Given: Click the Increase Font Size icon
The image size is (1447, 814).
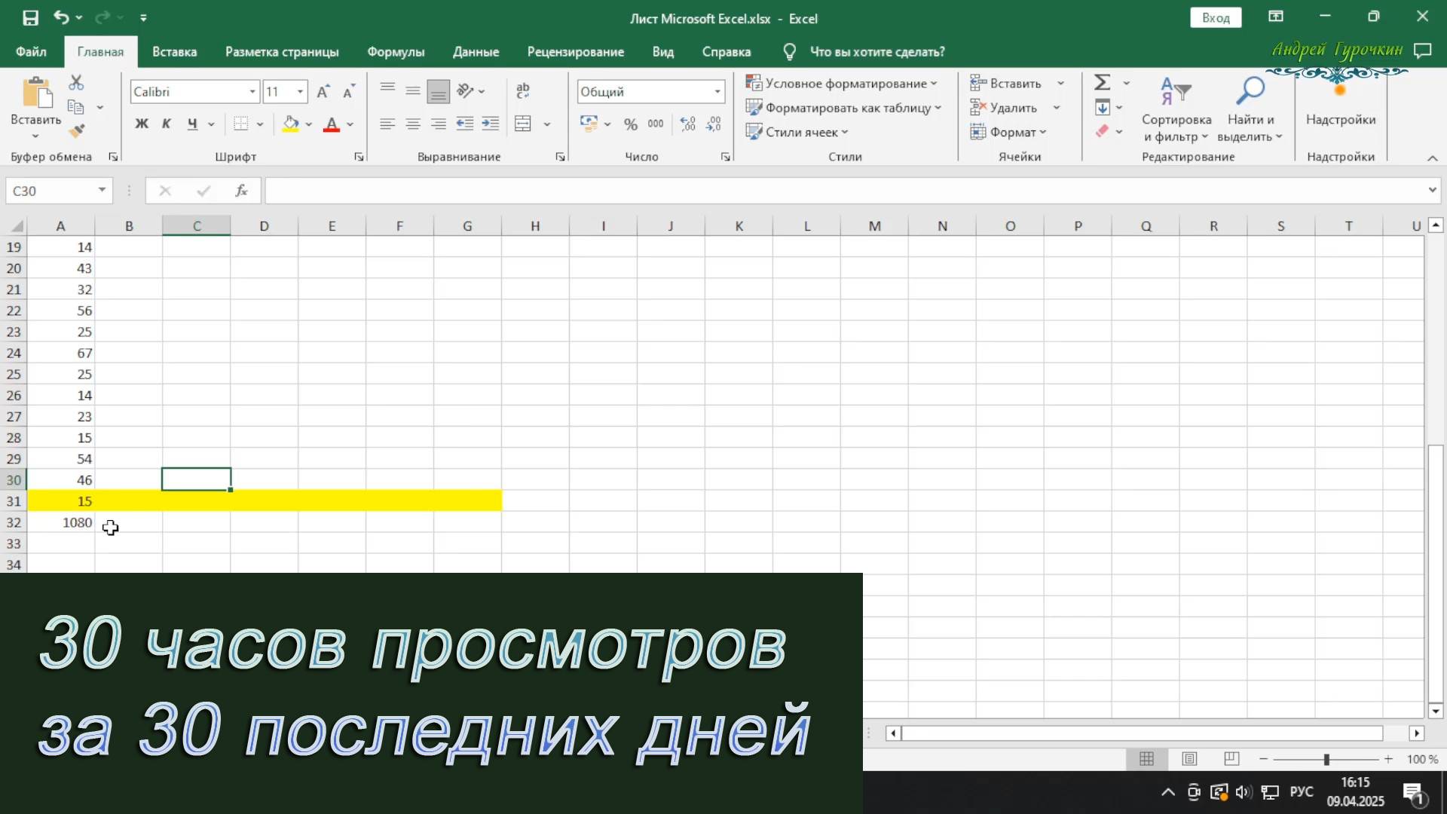Looking at the screenshot, I should pyautogui.click(x=323, y=92).
